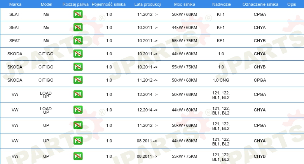Click CITIGO in the SKODA CHYB row
This screenshot has width=304, height=164.
click(x=46, y=67)
